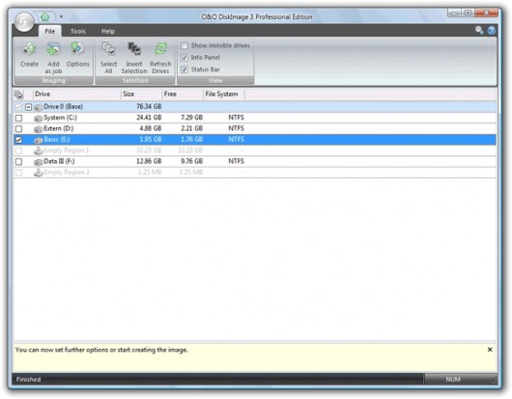Open the round application menu orb
The height and width of the screenshot is (399, 512).
coord(24,22)
